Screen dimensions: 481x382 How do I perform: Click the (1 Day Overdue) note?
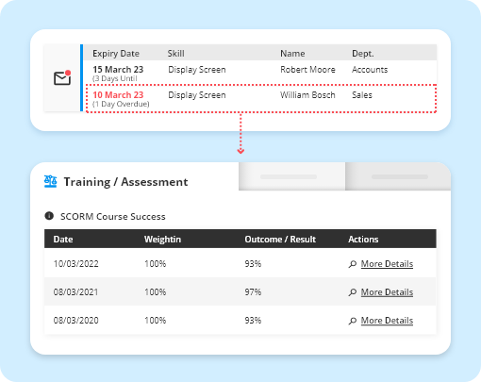[121, 104]
